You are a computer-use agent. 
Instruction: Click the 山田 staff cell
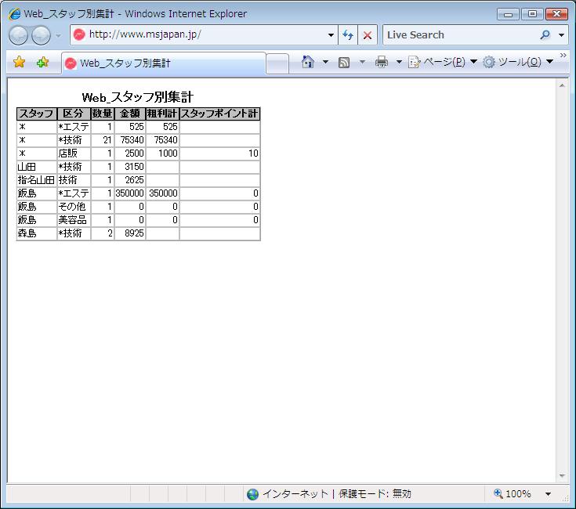pyautogui.click(x=37, y=167)
